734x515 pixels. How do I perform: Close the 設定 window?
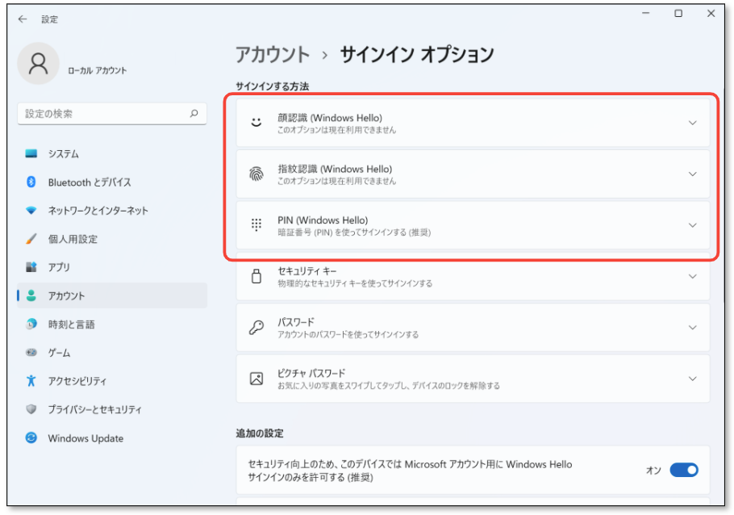pyautogui.click(x=711, y=13)
